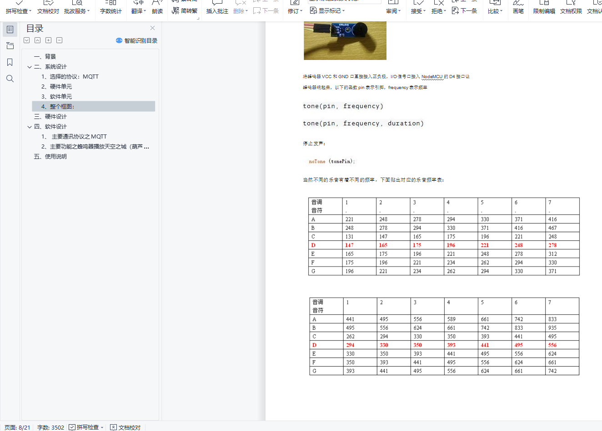Screen dimensions: 602x431
Task: Accept the revision with 接受
Action: pyautogui.click(x=418, y=7)
